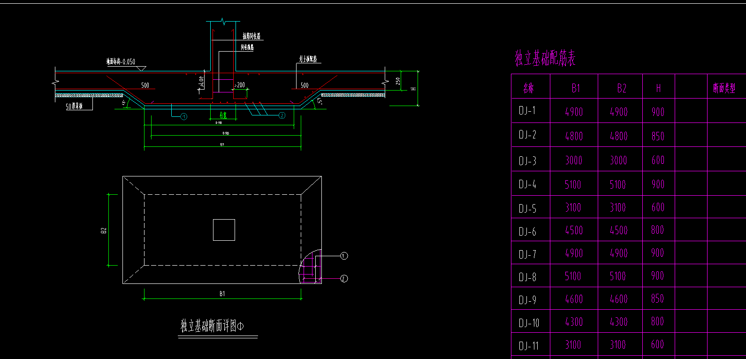
Task: Click the 封土板配筋 annotation label
Action: coord(308,59)
